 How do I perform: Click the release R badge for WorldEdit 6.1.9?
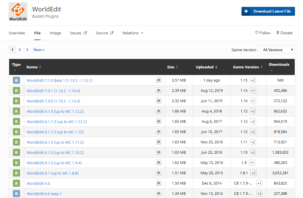pyautogui.click(x=16, y=111)
